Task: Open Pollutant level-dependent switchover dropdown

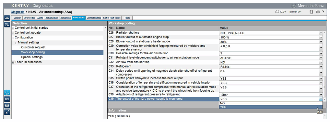Action: point(321,58)
